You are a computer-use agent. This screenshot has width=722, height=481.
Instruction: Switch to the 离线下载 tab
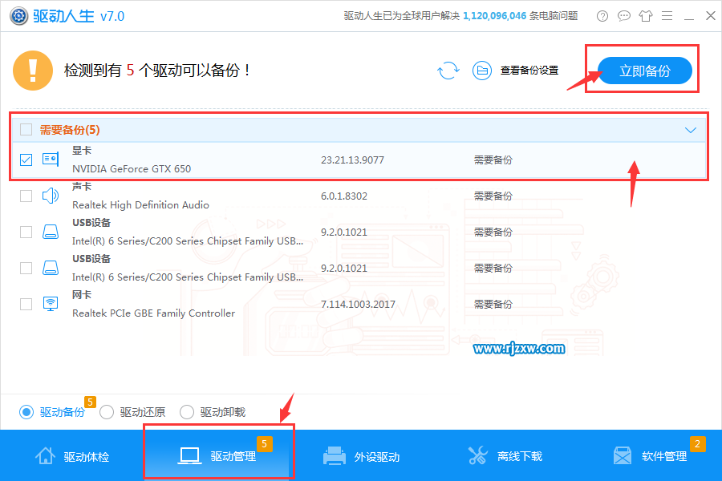click(x=505, y=455)
